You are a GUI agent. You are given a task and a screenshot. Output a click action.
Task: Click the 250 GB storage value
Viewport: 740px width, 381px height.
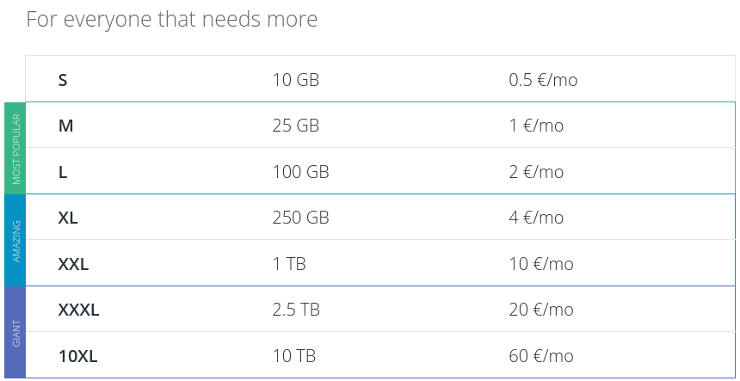pos(300,218)
